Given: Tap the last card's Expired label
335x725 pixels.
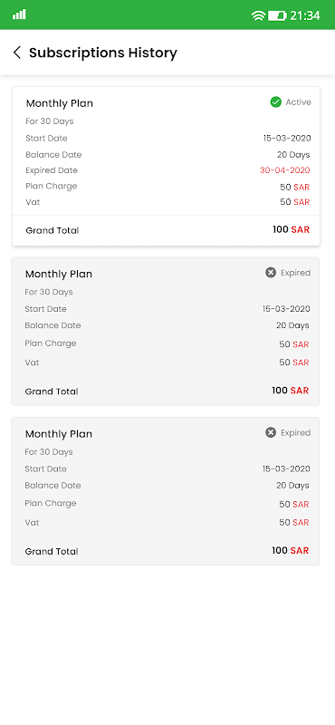Looking at the screenshot, I should [x=296, y=433].
